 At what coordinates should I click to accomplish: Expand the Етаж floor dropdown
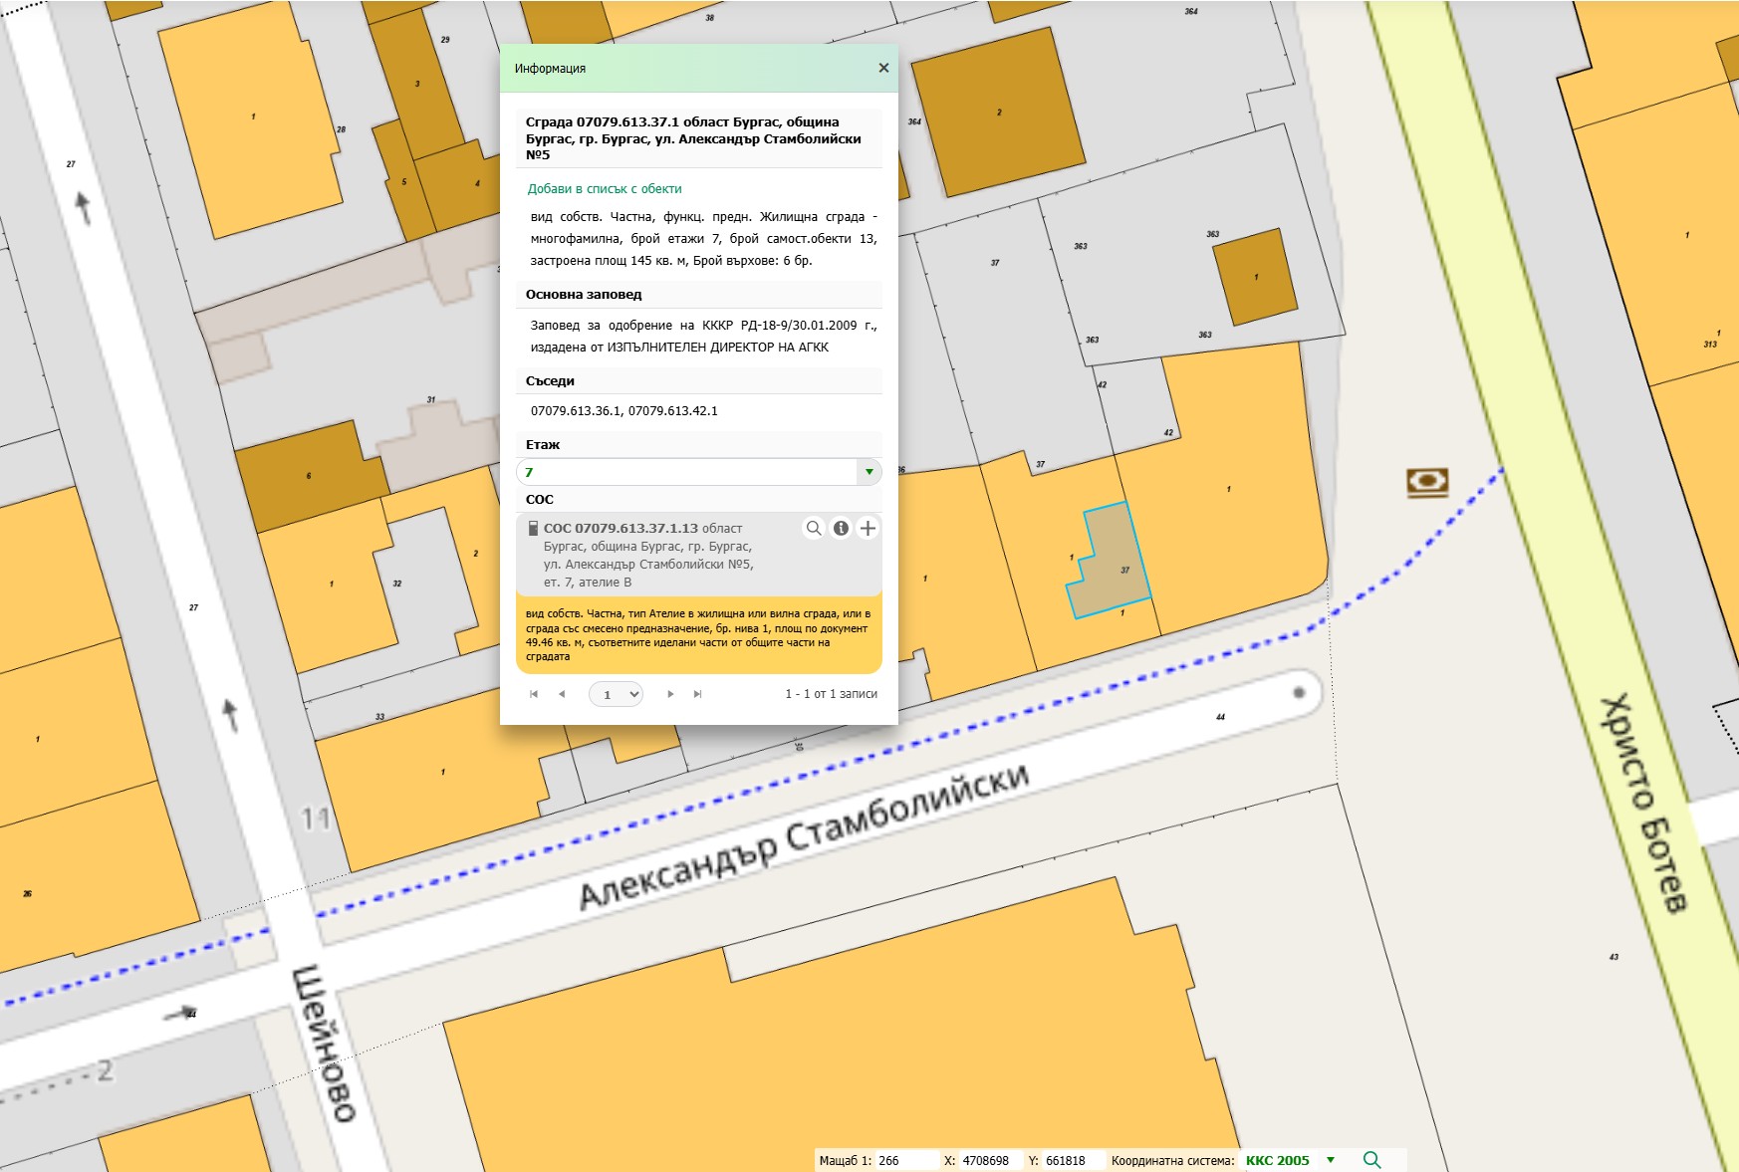tap(869, 472)
